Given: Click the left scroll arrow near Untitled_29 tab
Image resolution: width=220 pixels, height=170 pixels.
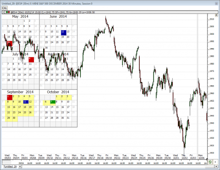Looking at the screenshot, I should point(20,166).
